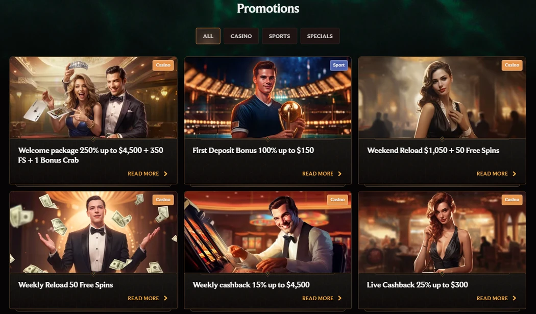The image size is (536, 314).
Task: Switch to the SPORTS filter tab
Action: point(279,36)
